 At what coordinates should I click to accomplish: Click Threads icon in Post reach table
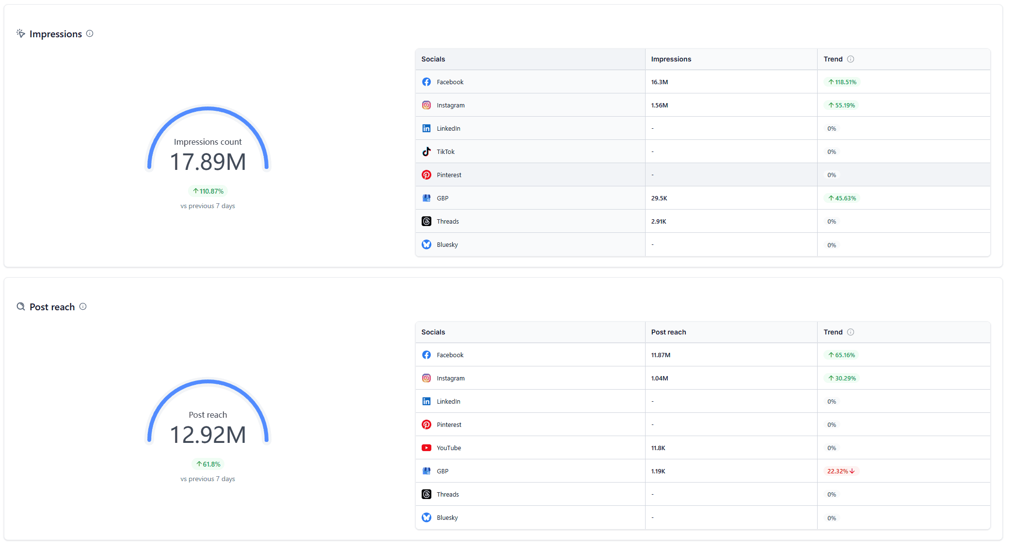427,494
